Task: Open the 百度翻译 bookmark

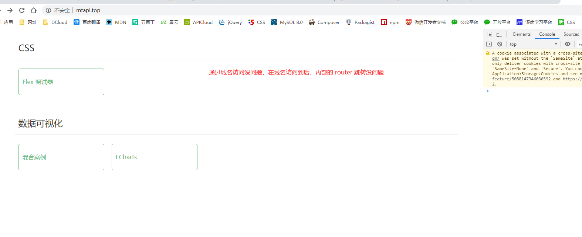Action: click(x=87, y=22)
